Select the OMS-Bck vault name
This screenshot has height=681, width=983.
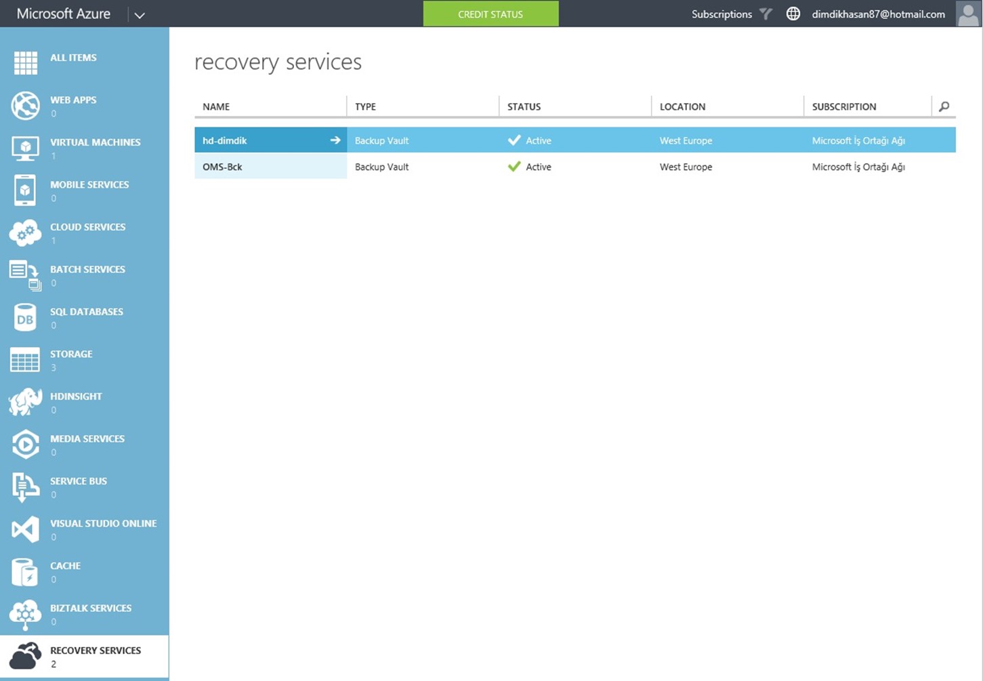pos(222,167)
